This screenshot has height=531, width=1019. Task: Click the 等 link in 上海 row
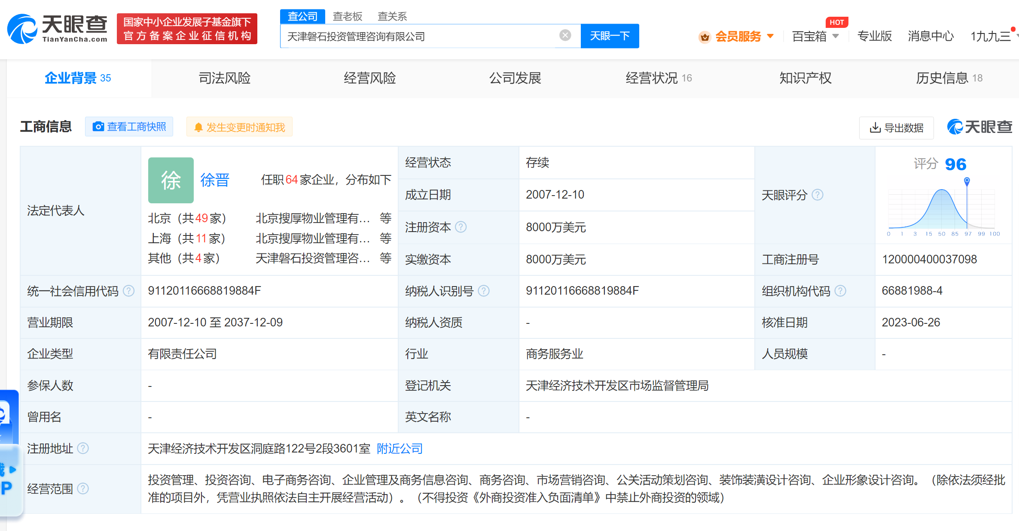(x=385, y=238)
